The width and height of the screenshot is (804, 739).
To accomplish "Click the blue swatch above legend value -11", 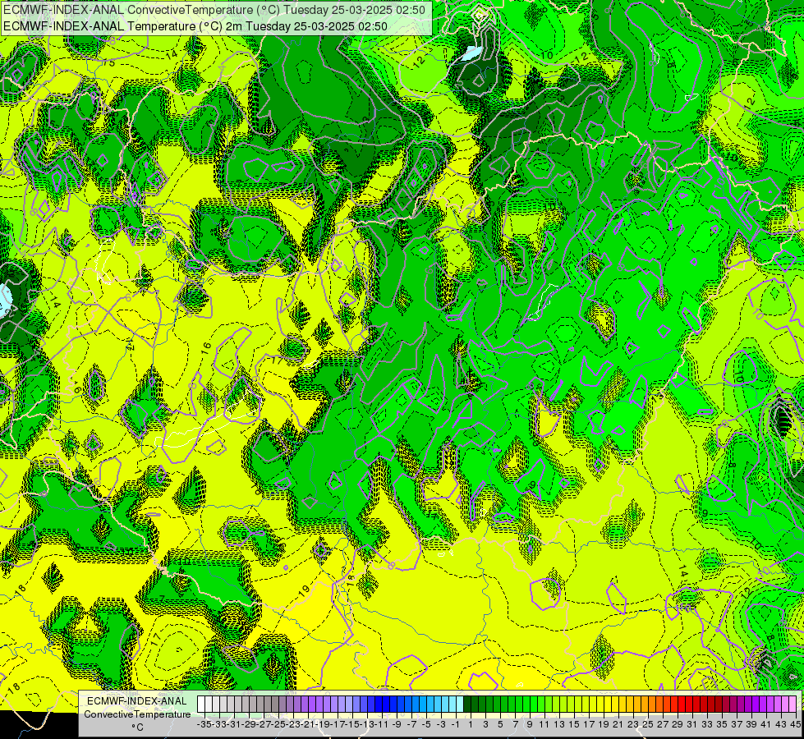I will coord(379,704).
